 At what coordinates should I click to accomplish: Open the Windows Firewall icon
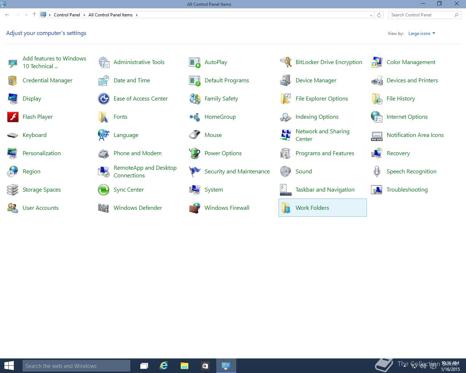(195, 208)
